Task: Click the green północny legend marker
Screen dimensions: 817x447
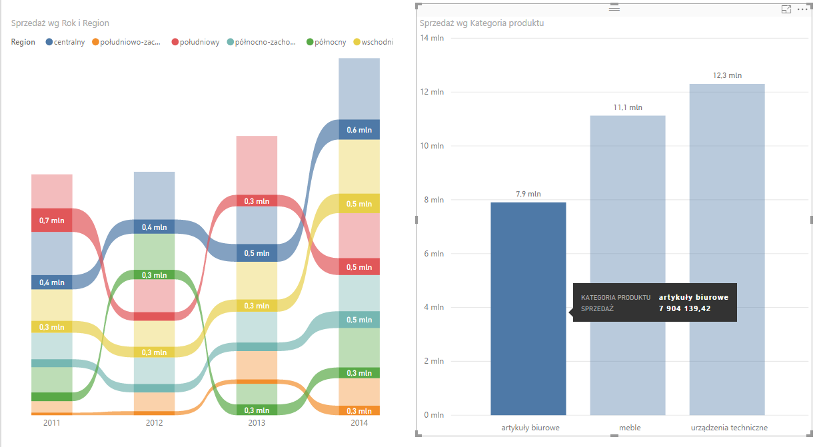Action: 310,43
